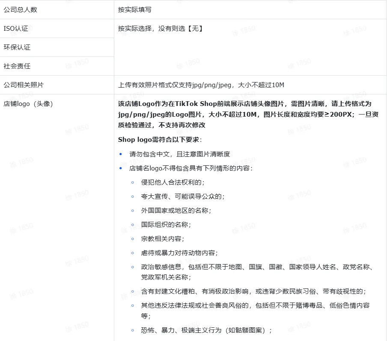Select the 宗教相关内容 item

point(163,239)
